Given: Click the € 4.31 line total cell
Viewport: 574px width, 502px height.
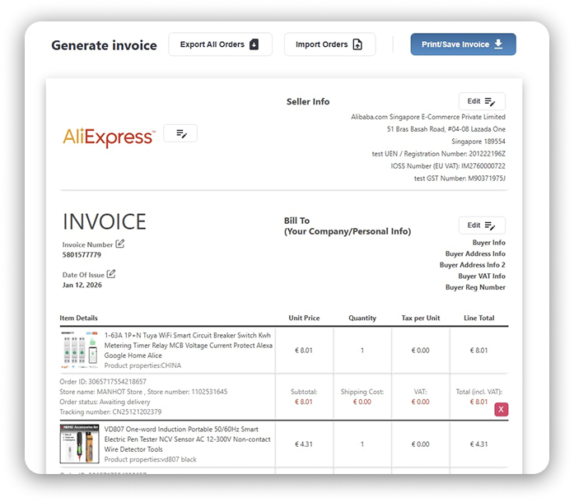Looking at the screenshot, I should (x=478, y=444).
